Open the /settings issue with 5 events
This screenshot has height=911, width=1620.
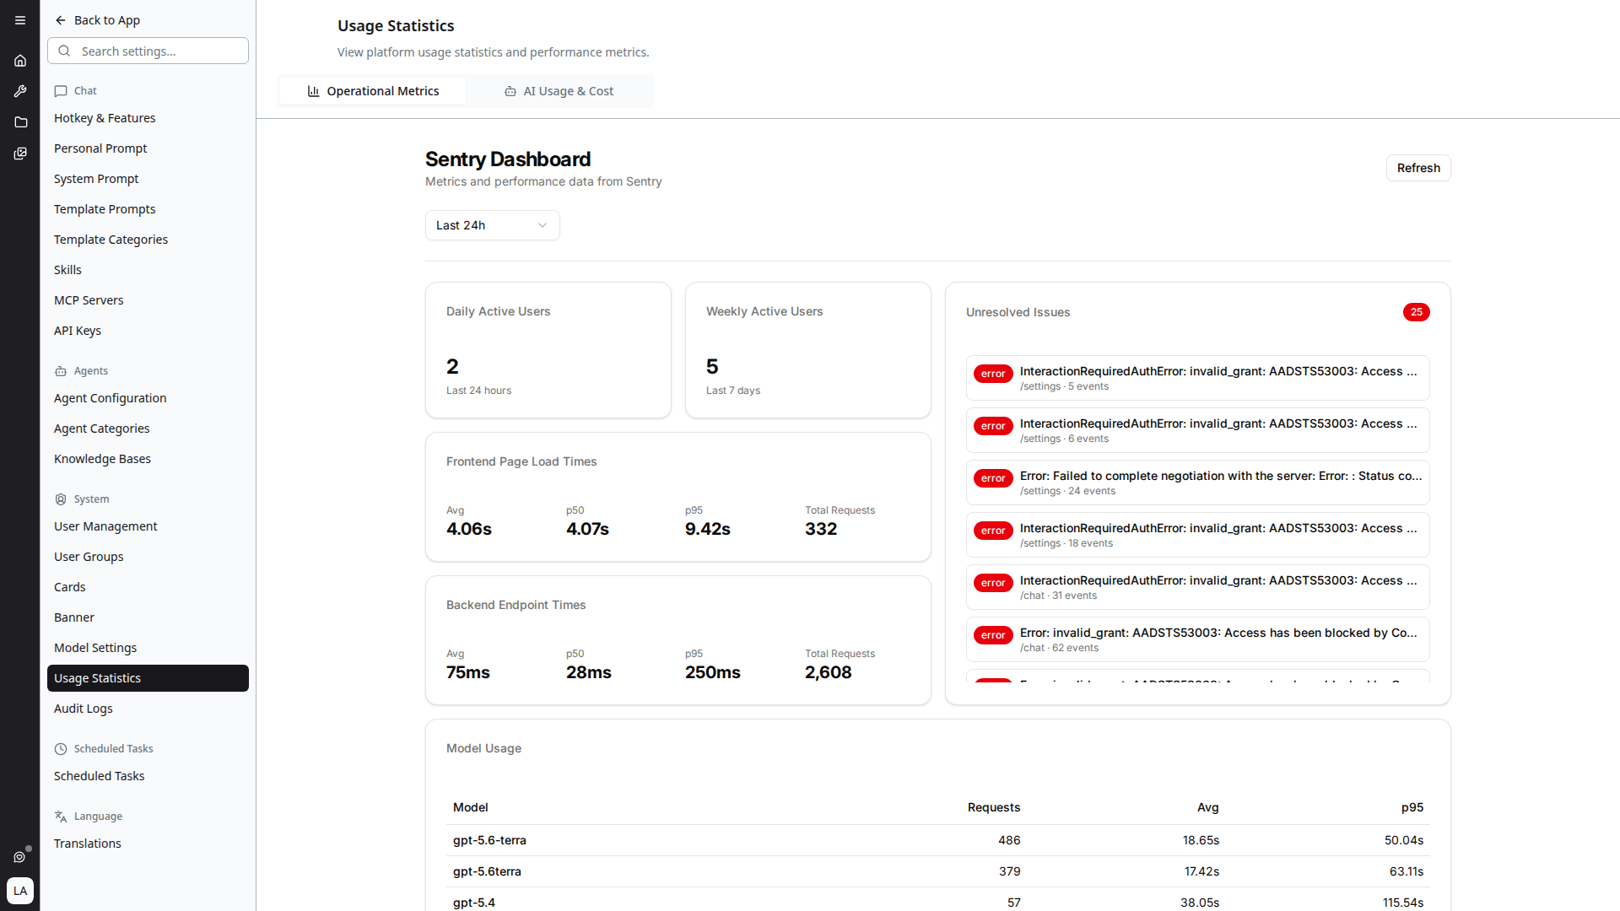1197,378
